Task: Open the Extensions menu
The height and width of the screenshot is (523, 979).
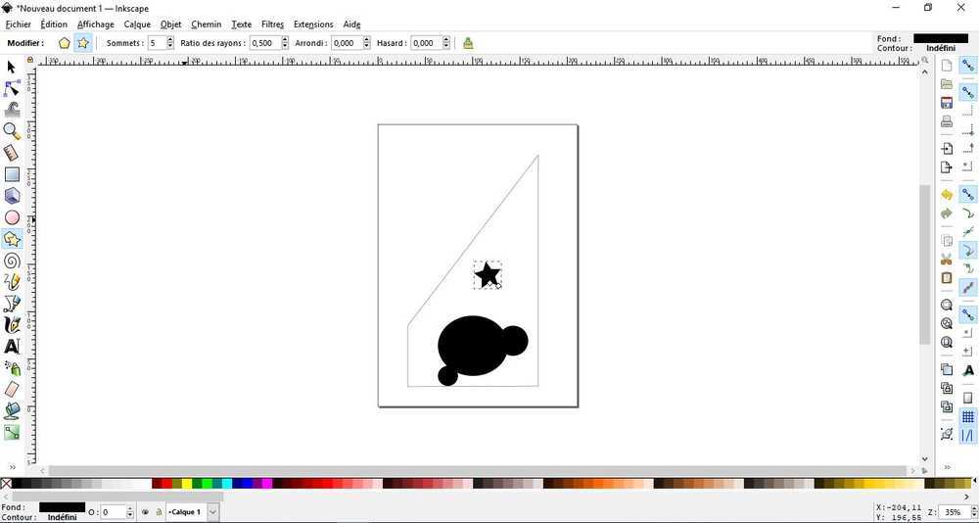Action: [x=313, y=24]
